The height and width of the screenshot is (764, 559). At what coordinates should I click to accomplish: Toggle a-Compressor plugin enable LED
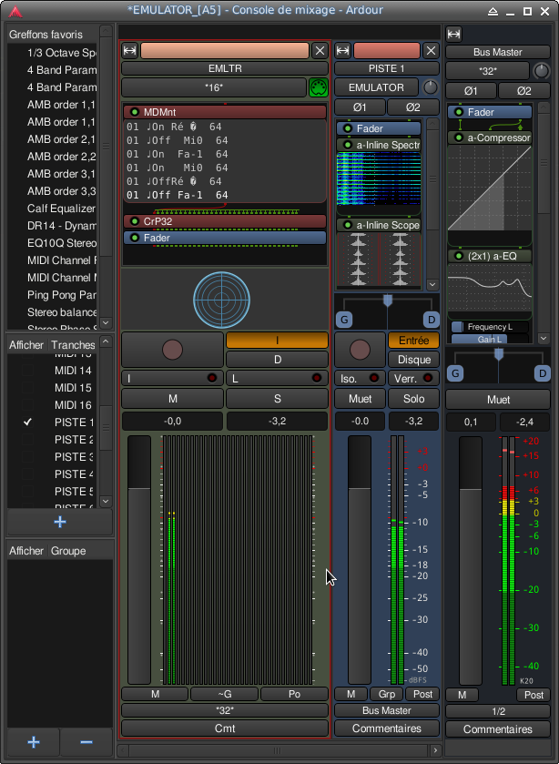[x=459, y=138]
